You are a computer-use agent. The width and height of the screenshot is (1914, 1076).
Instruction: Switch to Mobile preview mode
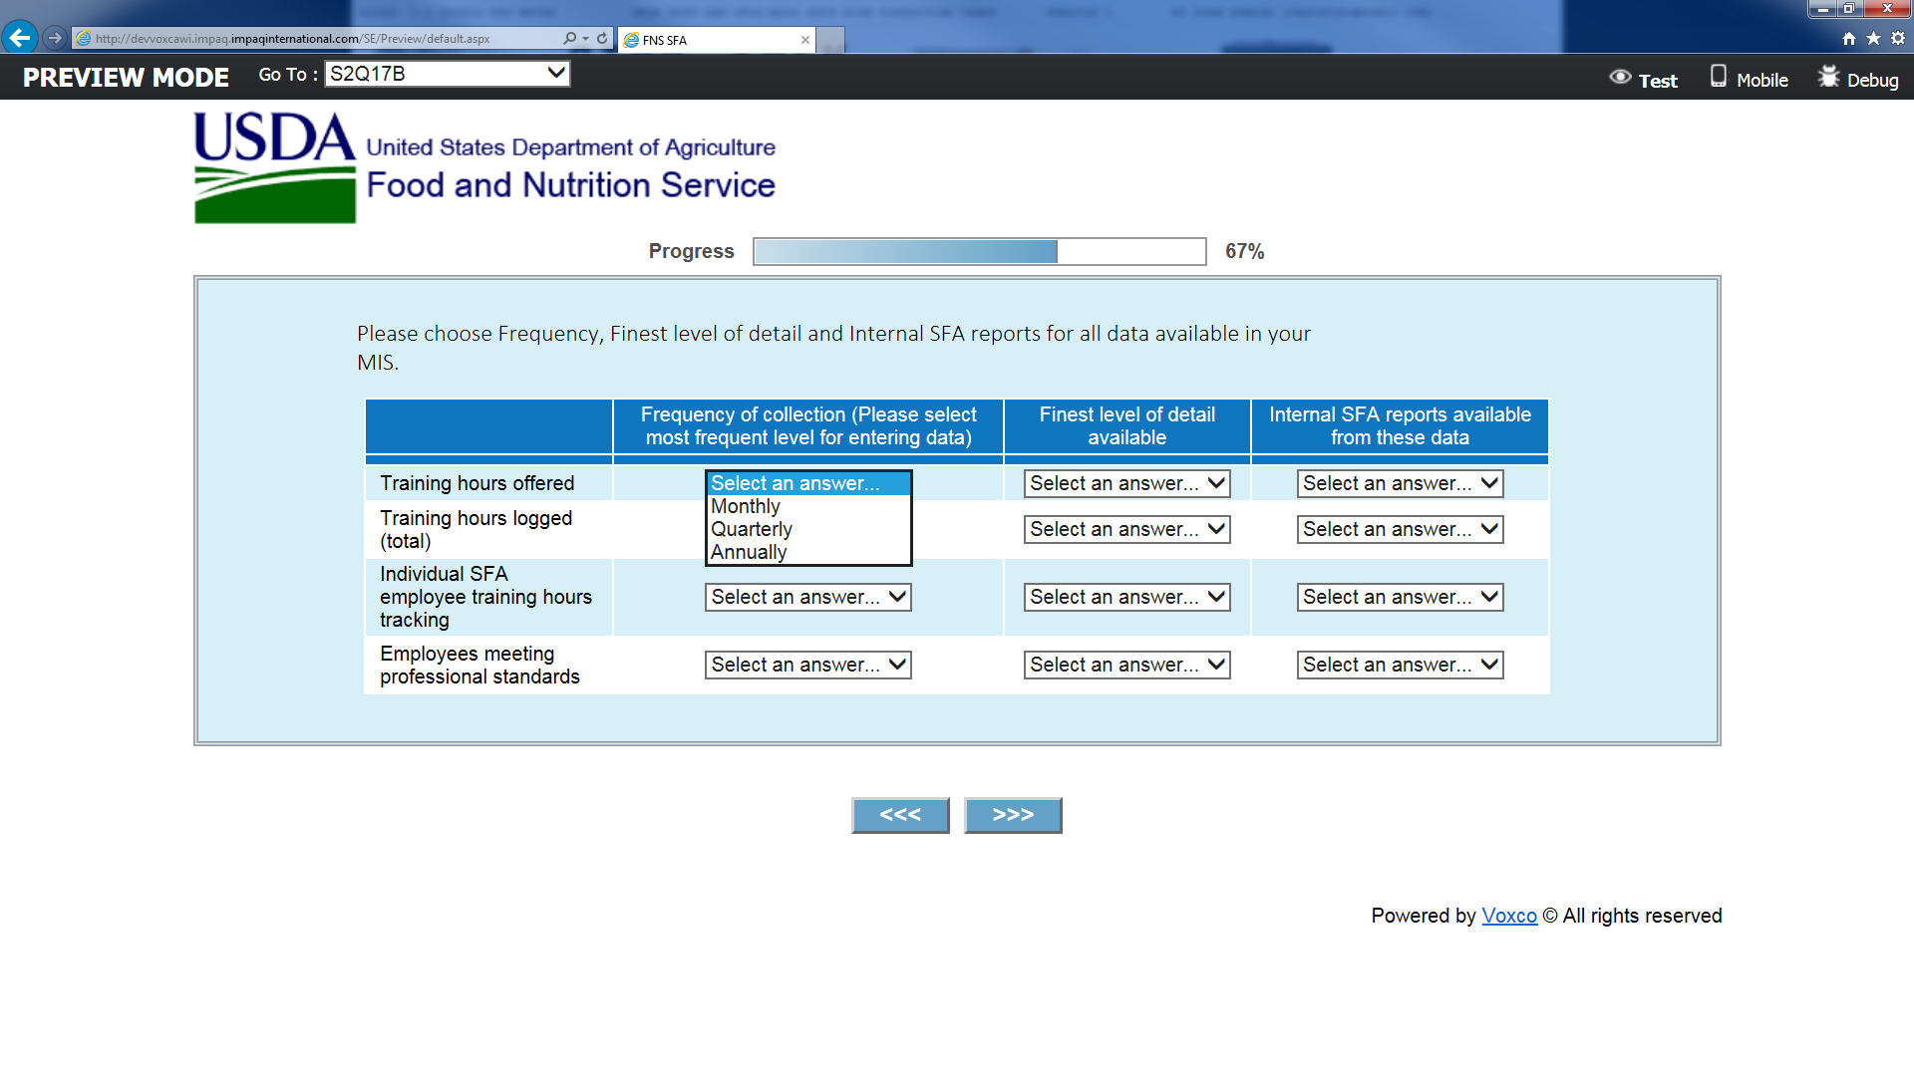pos(1750,79)
